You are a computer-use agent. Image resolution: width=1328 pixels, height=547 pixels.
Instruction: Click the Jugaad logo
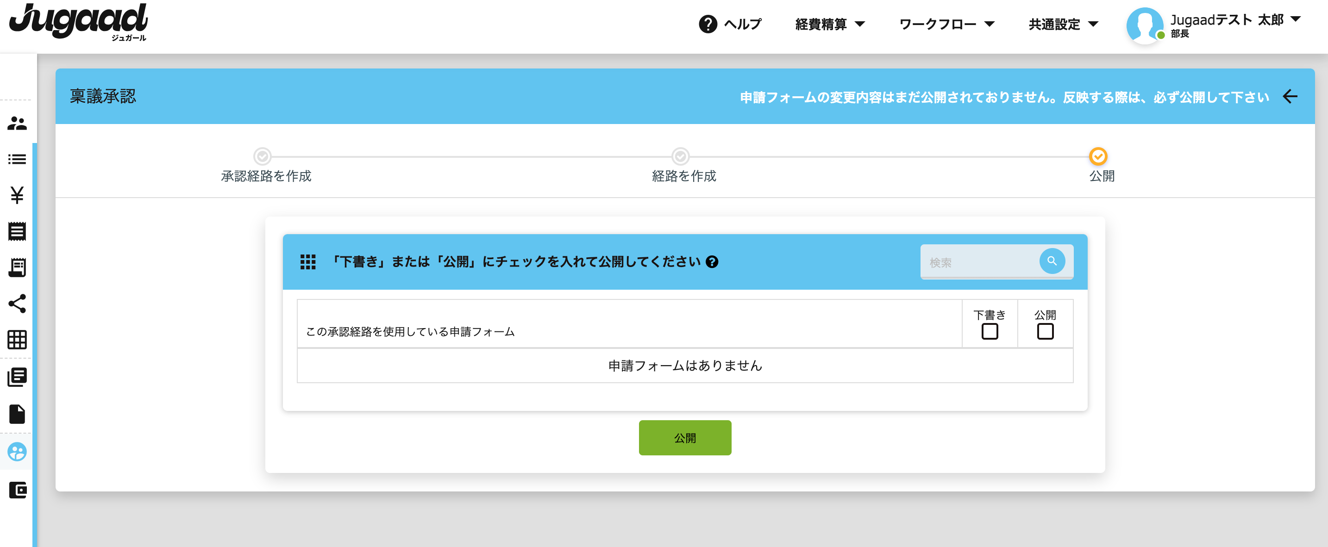pyautogui.click(x=78, y=22)
